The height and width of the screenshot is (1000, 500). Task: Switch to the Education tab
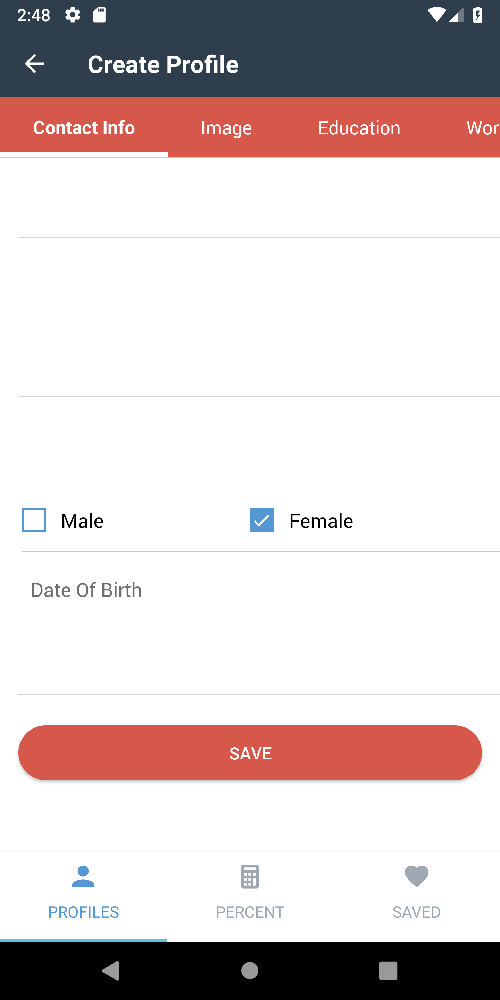[358, 127]
